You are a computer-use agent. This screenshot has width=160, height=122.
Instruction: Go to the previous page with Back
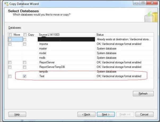[x=86, y=114]
